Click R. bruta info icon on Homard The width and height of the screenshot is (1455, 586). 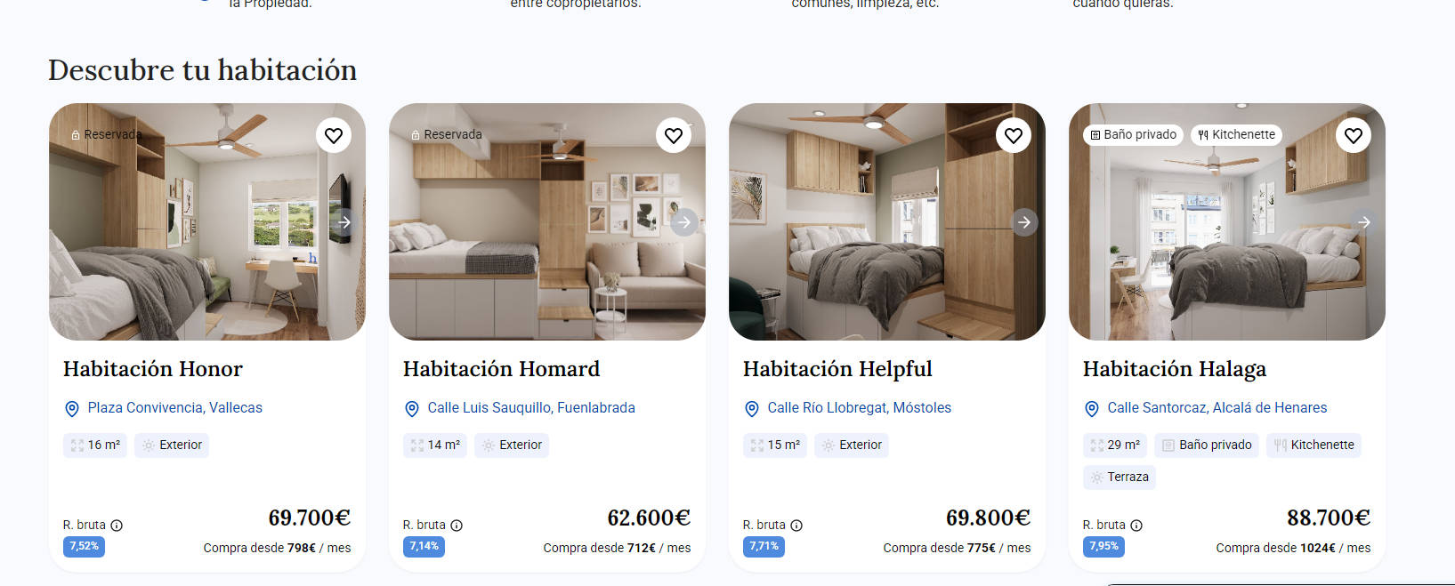(x=457, y=526)
